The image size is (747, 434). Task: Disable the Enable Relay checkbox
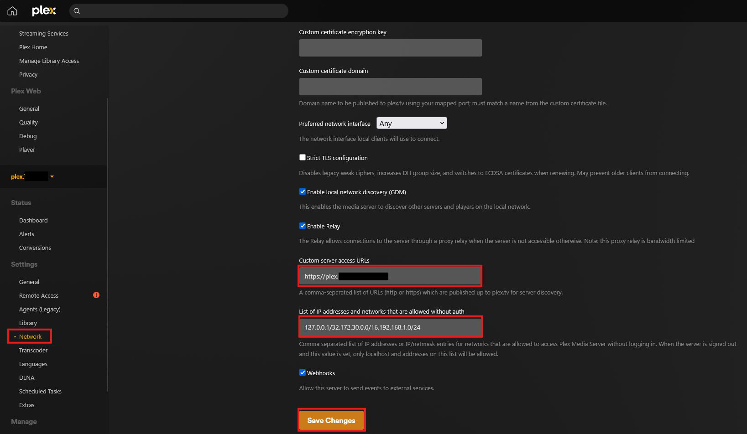point(302,226)
